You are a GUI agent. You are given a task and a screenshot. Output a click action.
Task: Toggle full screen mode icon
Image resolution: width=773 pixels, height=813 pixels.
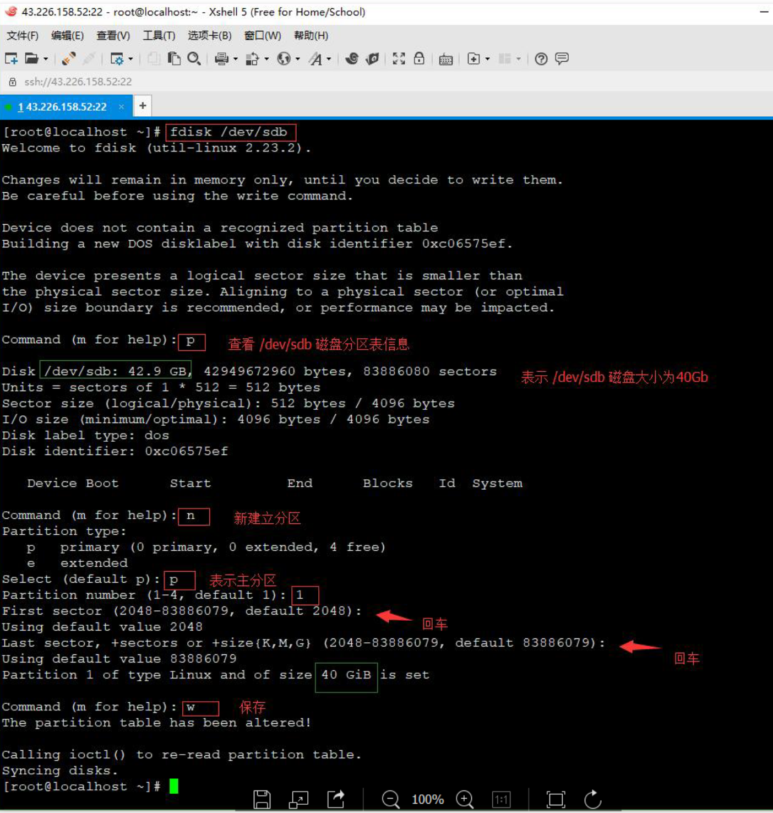click(399, 58)
